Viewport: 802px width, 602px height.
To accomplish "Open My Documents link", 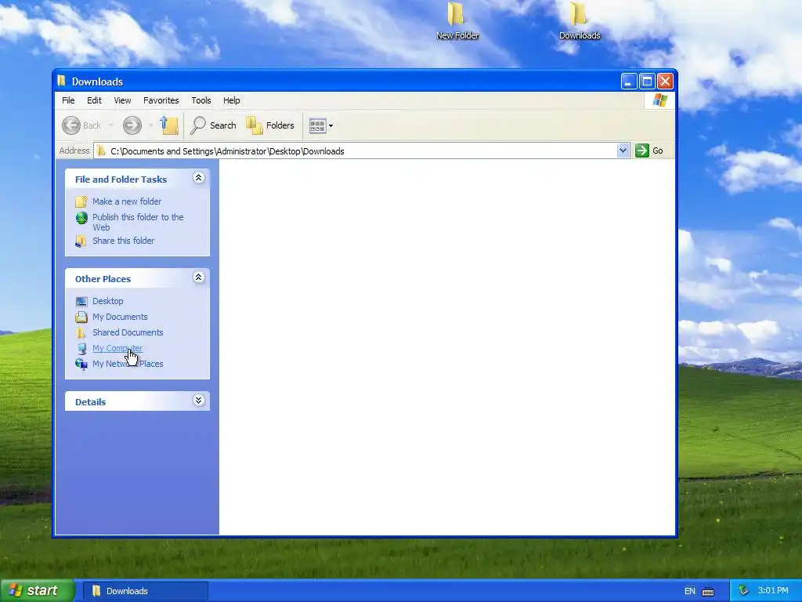I will click(120, 317).
